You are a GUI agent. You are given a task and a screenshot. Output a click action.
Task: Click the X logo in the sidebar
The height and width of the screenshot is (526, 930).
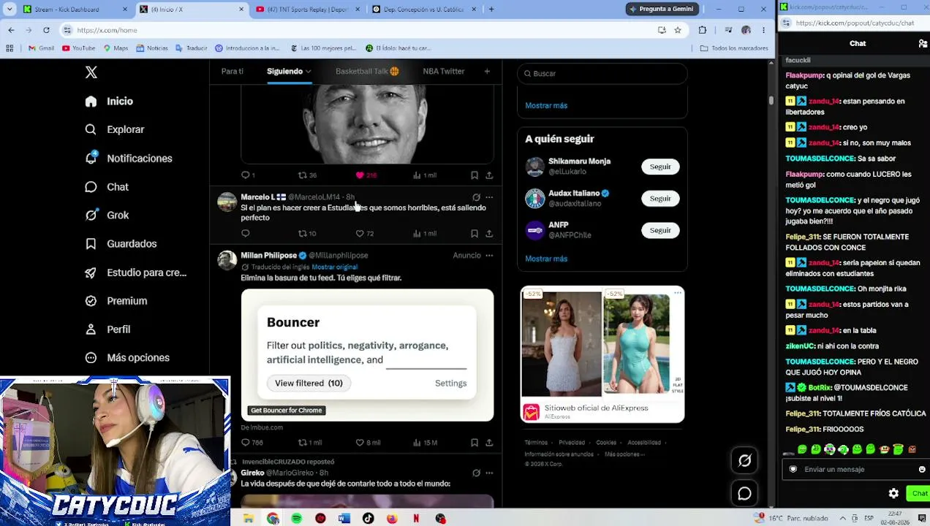(91, 72)
